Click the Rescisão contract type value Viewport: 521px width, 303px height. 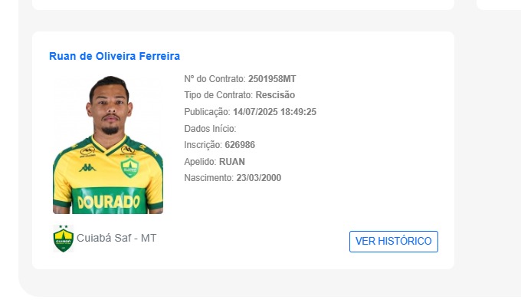tap(275, 95)
